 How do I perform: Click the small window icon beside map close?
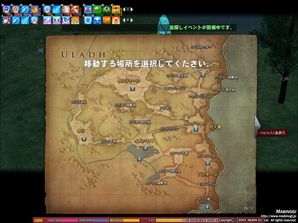point(246,209)
